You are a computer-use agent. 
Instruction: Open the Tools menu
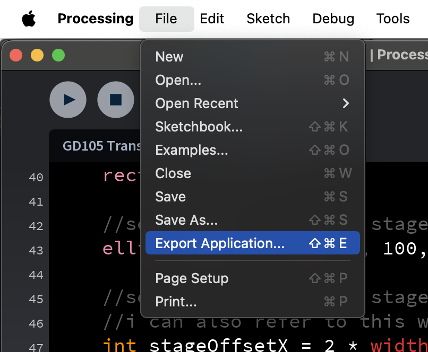(x=393, y=19)
